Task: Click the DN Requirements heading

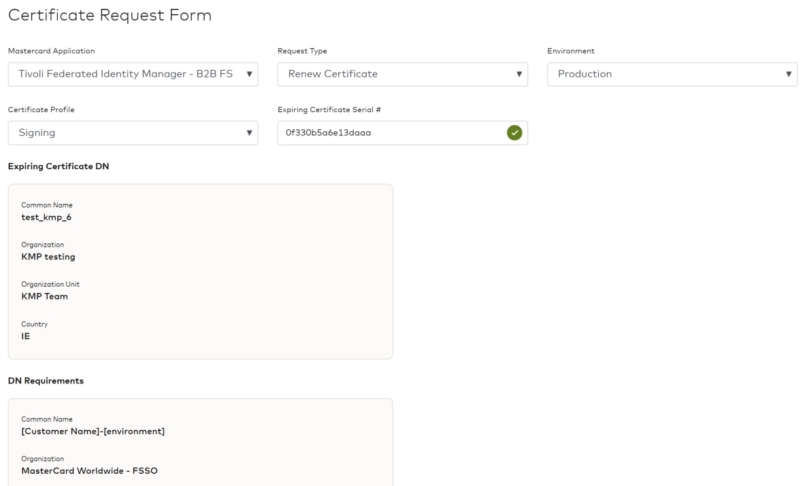Action: 46,381
